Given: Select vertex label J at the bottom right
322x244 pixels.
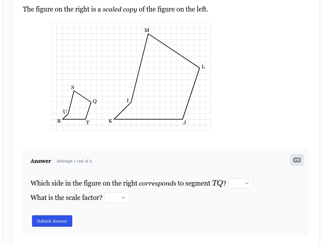Looking at the screenshot, I should pos(185,122).
